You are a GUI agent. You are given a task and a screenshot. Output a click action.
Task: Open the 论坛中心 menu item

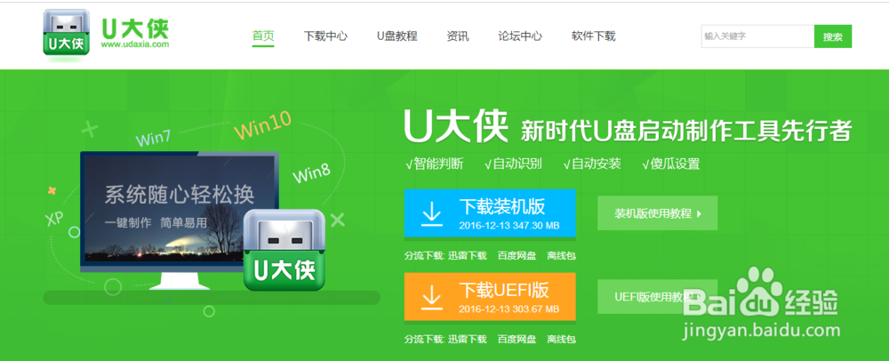point(520,36)
